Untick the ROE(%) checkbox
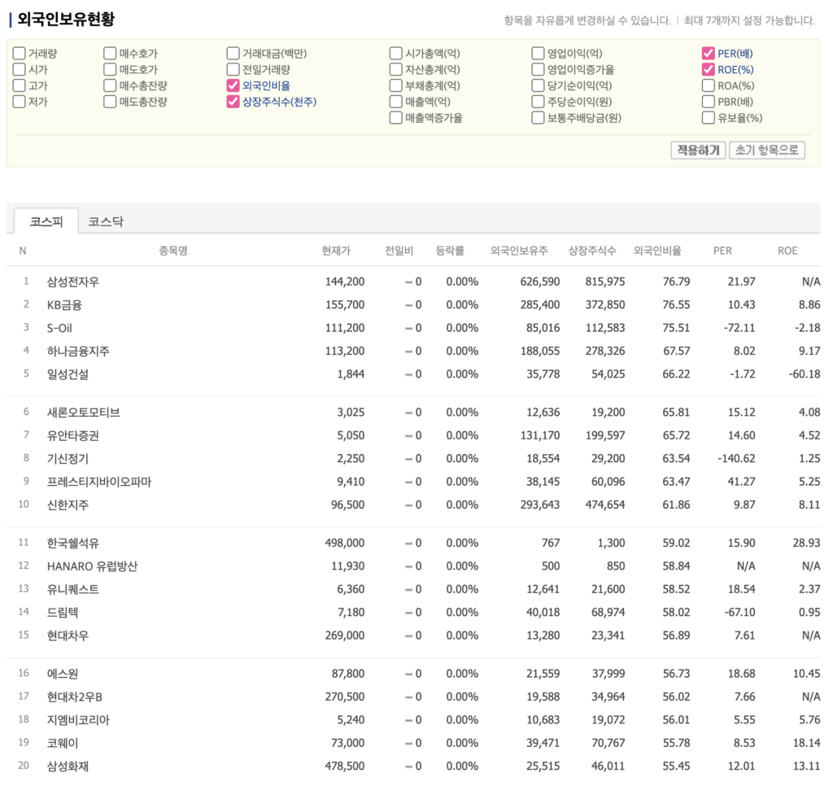The image size is (833, 786). coord(708,70)
